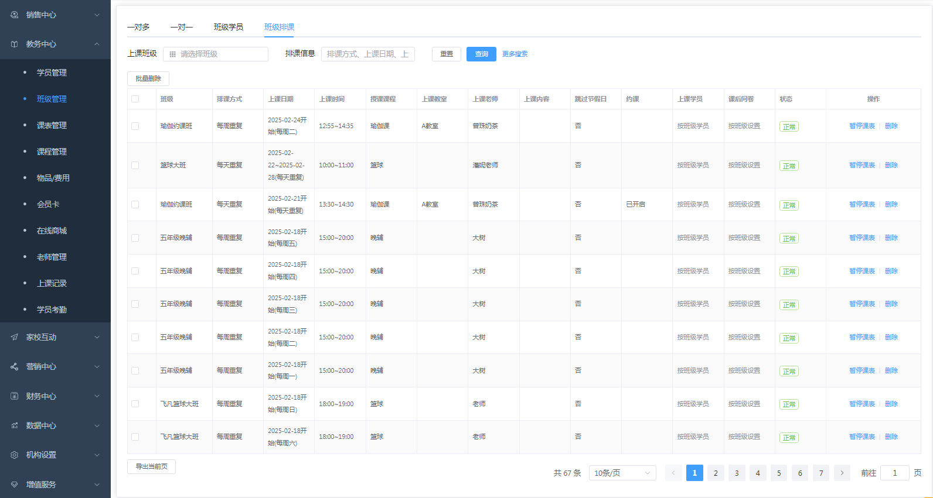933x498 pixels.
Task: Collapse the 教务中心 sidebar menu chevron
Action: coord(97,44)
